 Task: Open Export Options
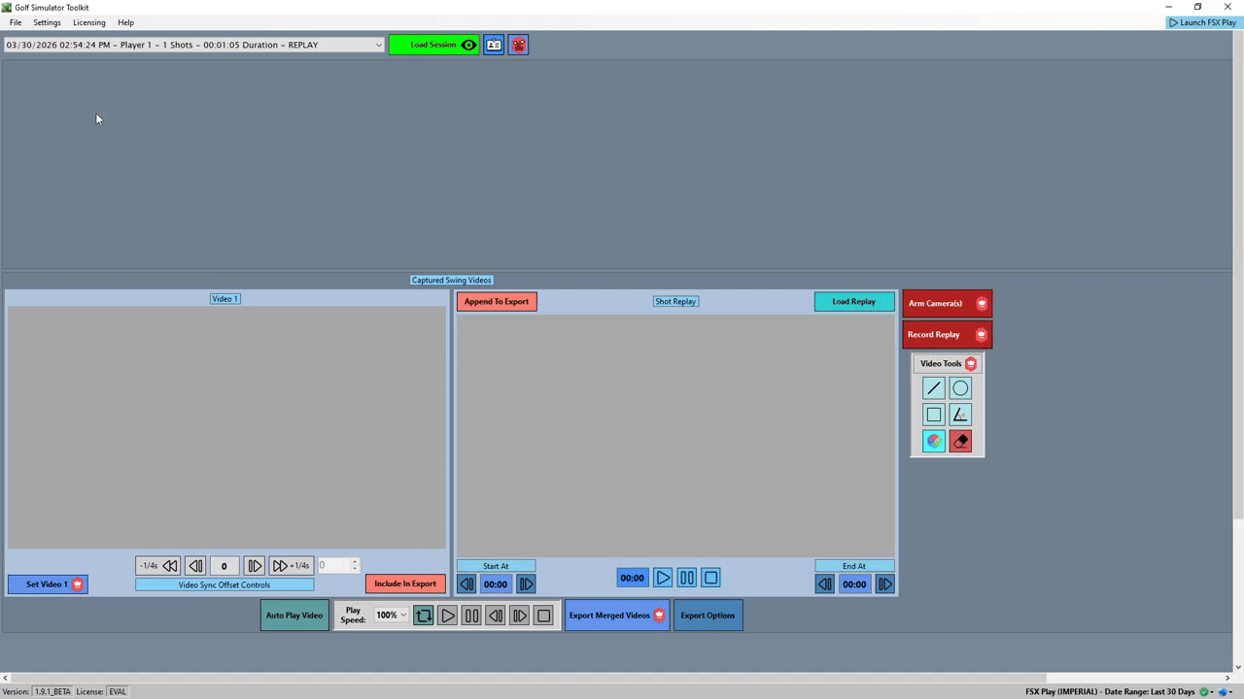click(708, 616)
